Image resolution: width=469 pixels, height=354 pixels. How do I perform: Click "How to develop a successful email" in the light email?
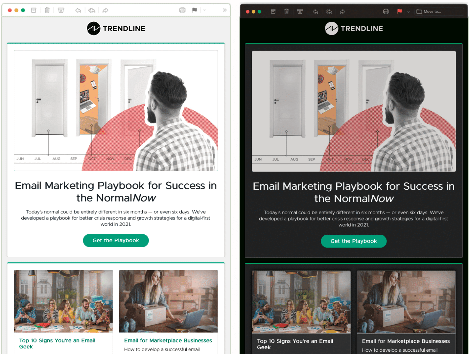tap(162, 349)
